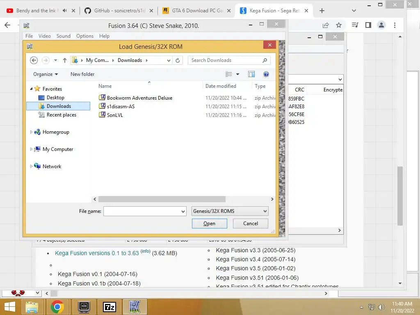
Task: Expand the My Computer tree node
Action: point(31,149)
